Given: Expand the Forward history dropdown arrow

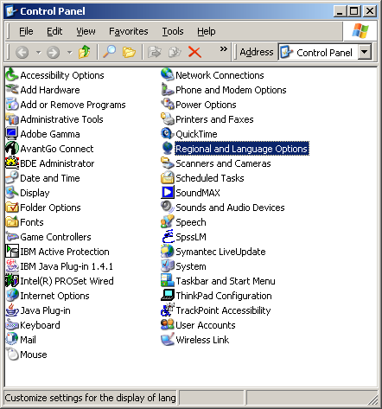Looking at the screenshot, I should (x=70, y=53).
